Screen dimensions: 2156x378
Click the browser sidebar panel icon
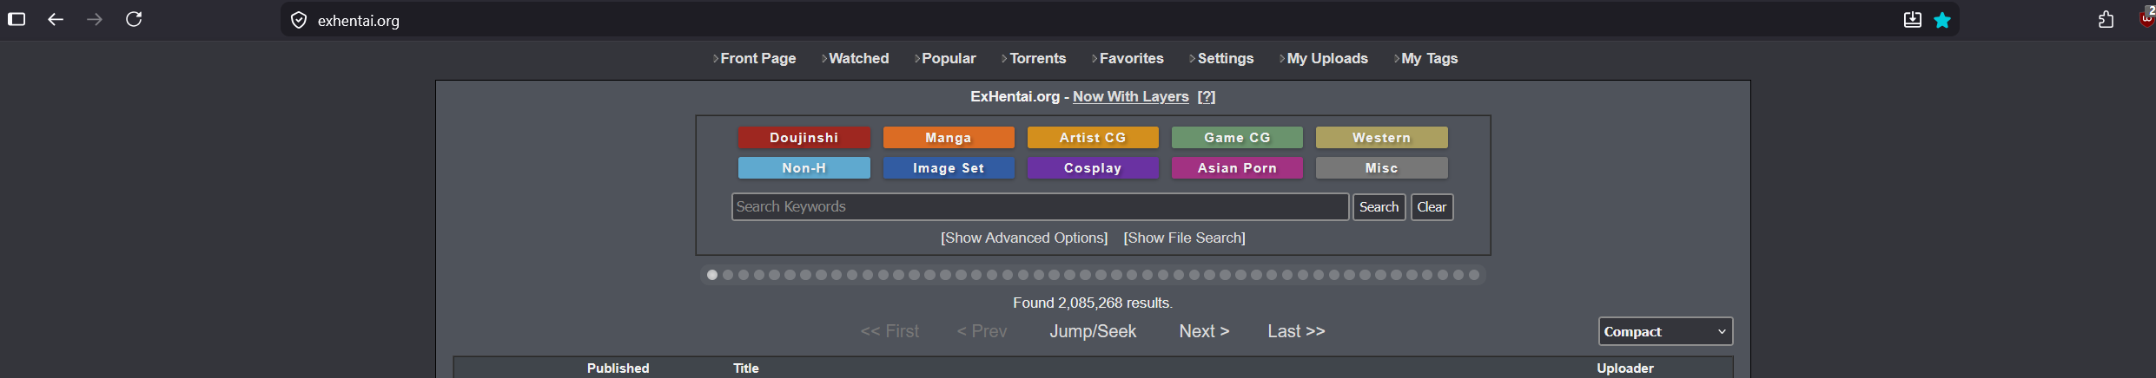coord(17,19)
